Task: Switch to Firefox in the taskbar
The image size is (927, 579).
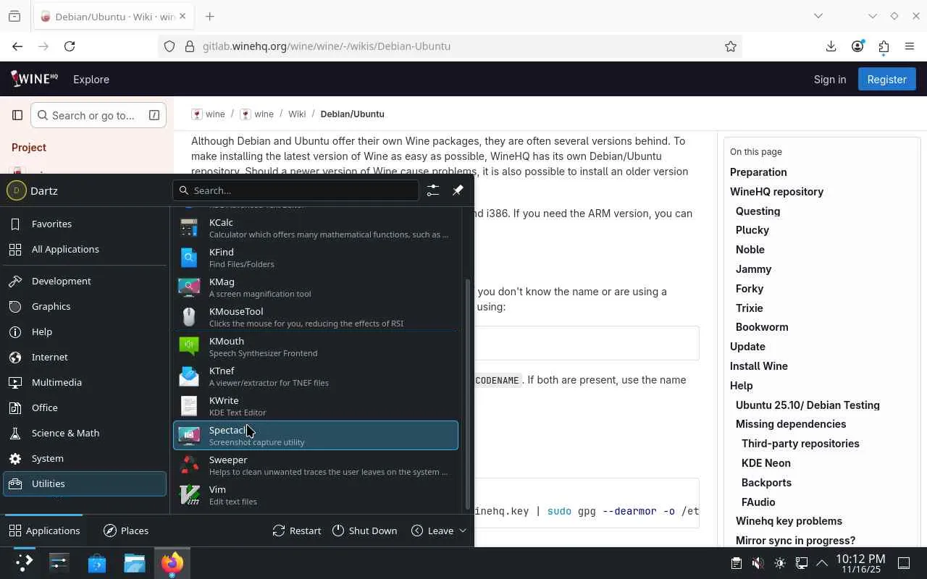Action: (x=172, y=563)
